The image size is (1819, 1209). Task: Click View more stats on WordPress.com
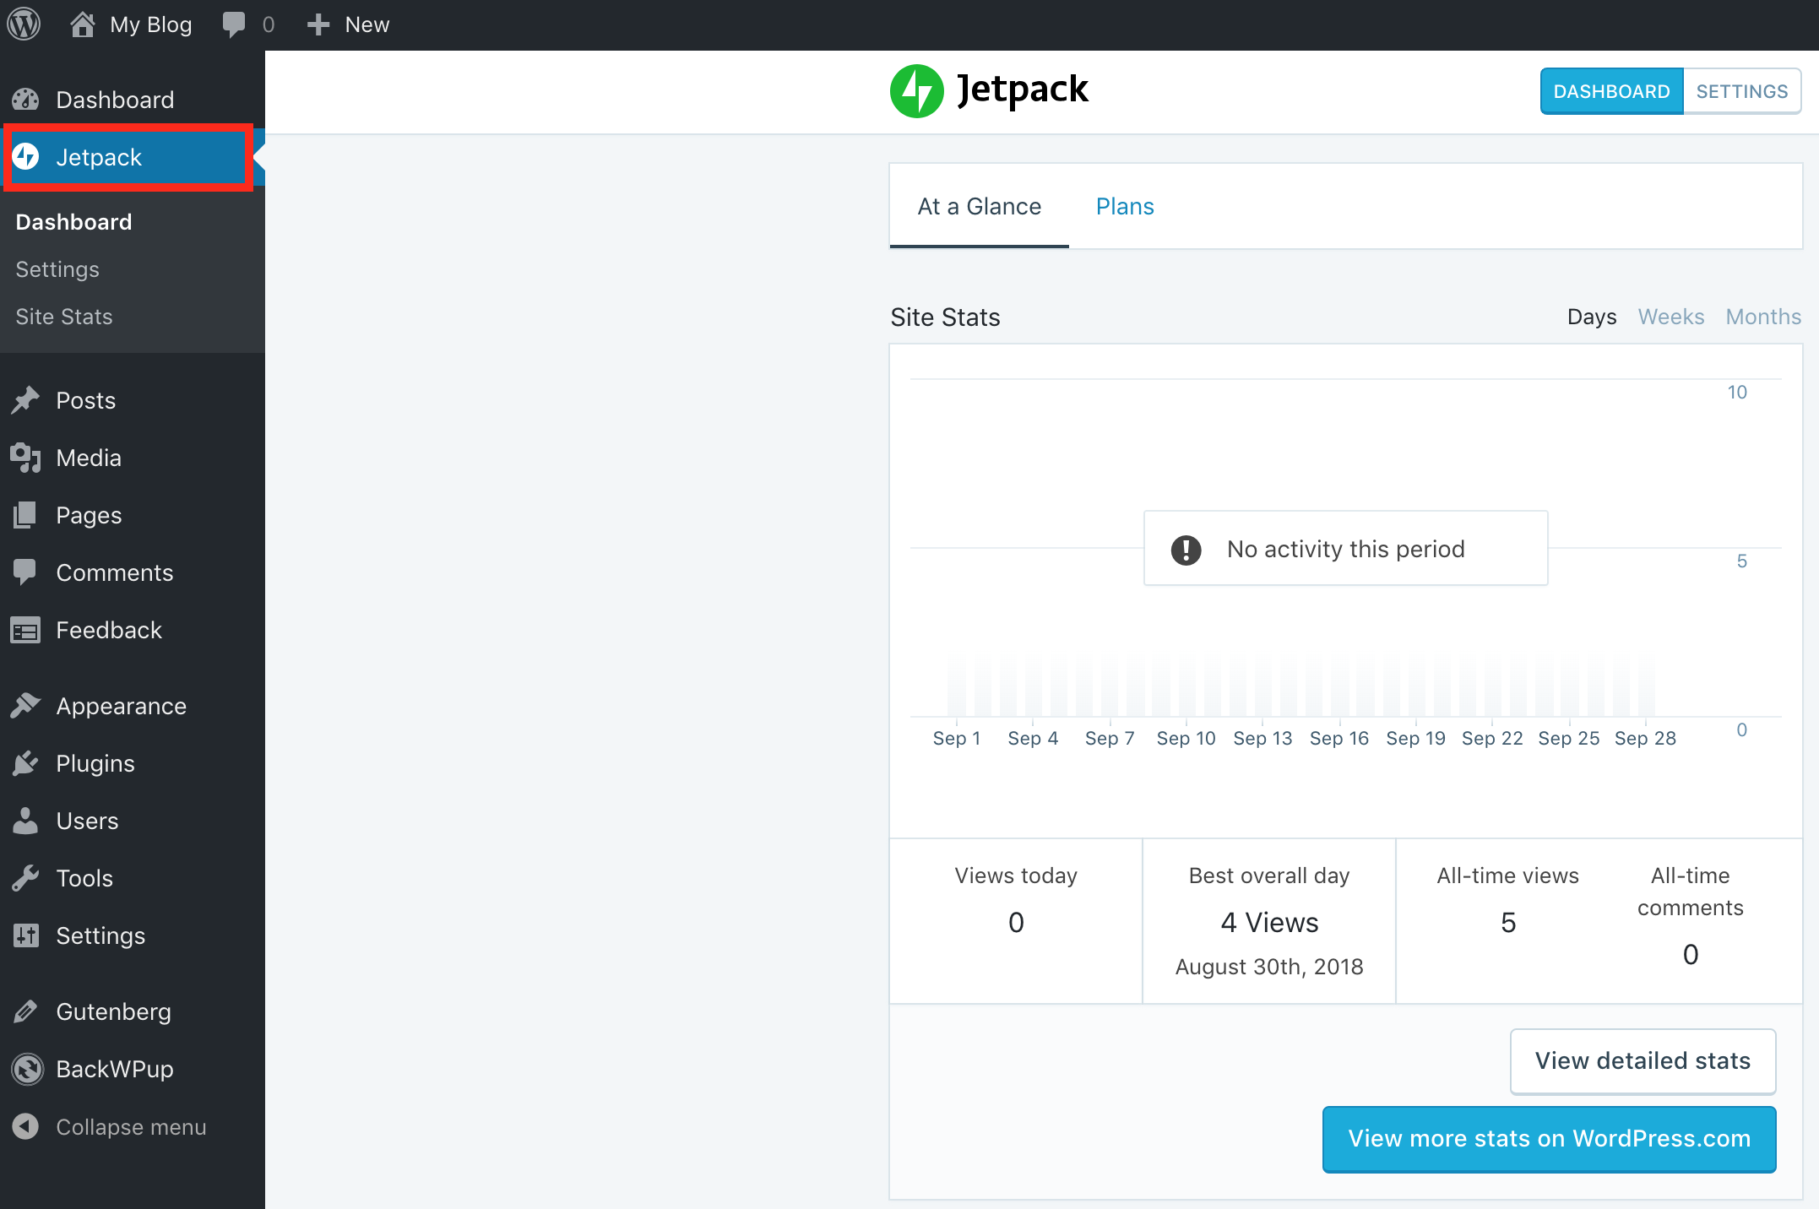click(x=1549, y=1139)
